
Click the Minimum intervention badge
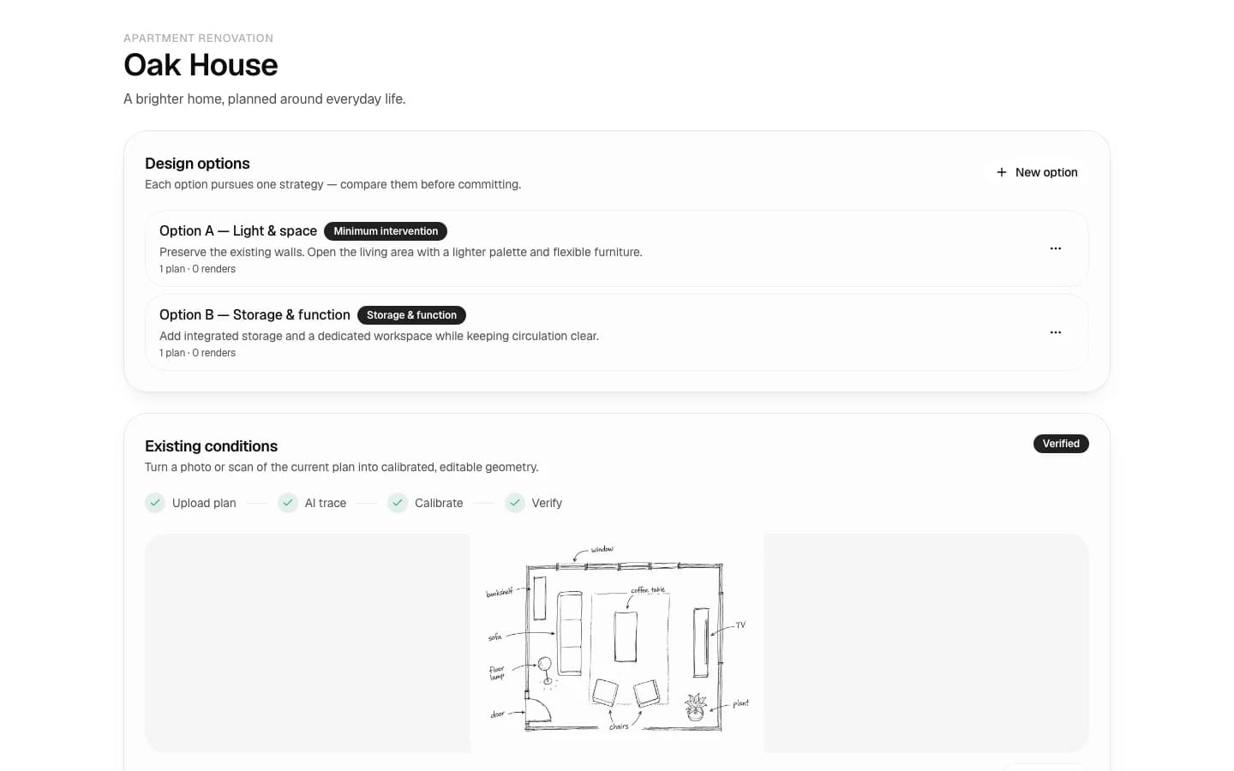tap(386, 231)
